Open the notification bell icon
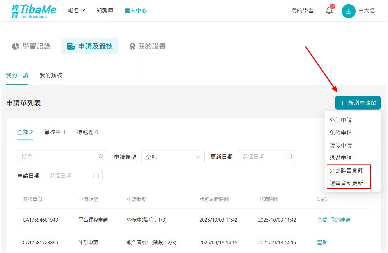388x253 pixels. [x=329, y=11]
